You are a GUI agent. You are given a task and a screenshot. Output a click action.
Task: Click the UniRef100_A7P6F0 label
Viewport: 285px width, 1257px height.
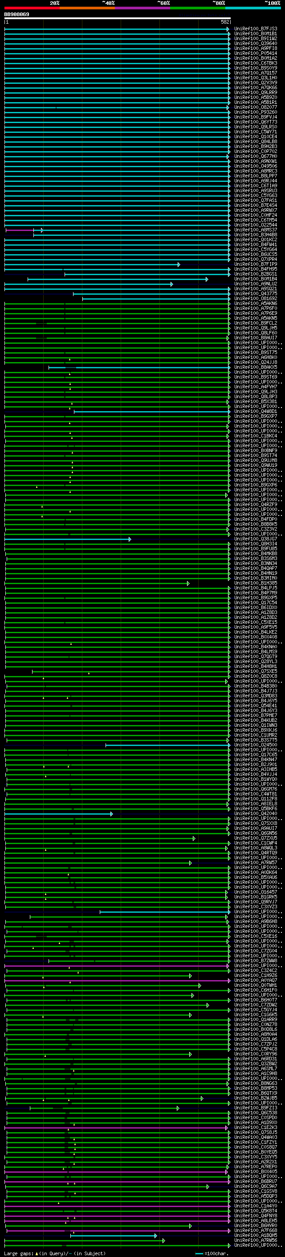point(256,309)
